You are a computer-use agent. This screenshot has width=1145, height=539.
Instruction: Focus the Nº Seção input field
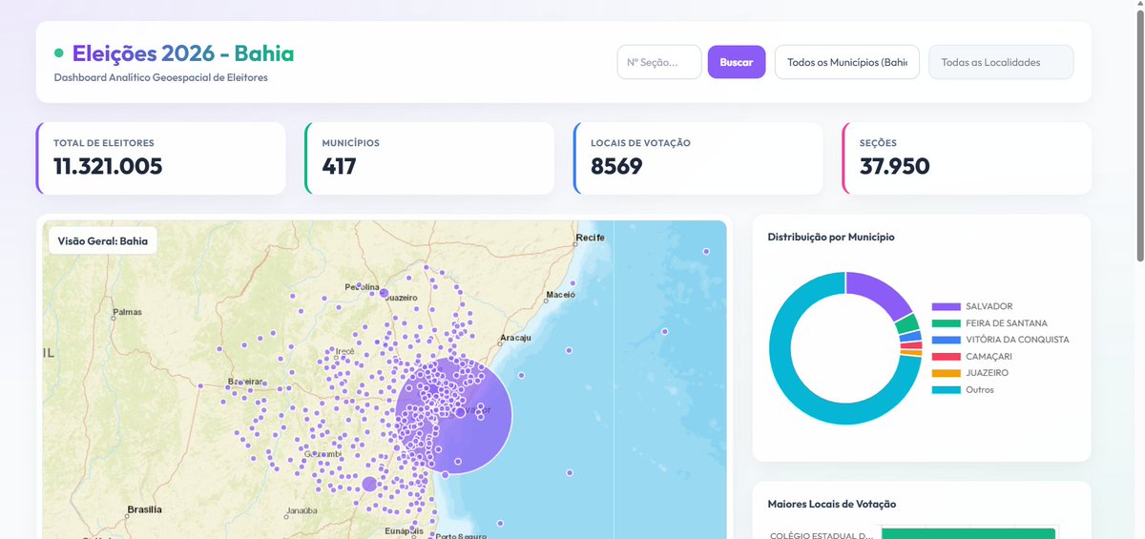point(659,62)
